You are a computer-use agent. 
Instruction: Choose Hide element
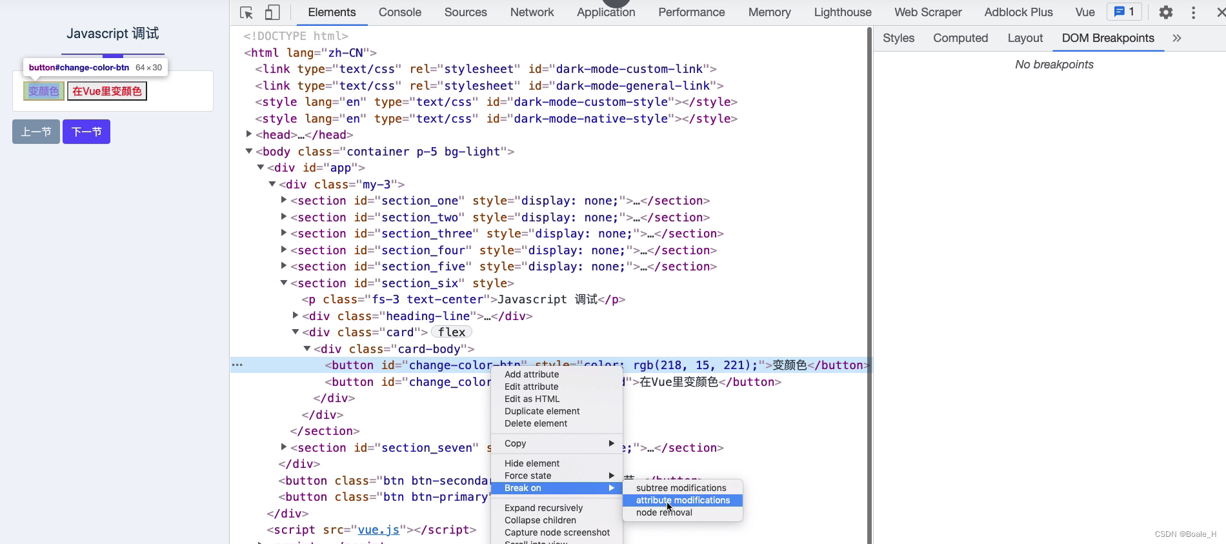(556, 463)
